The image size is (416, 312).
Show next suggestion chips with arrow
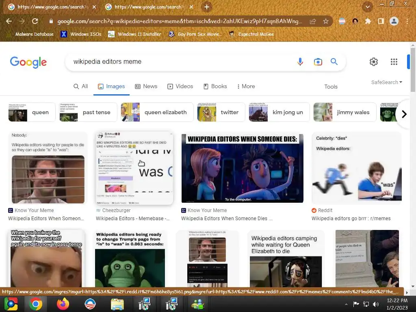pyautogui.click(x=404, y=114)
